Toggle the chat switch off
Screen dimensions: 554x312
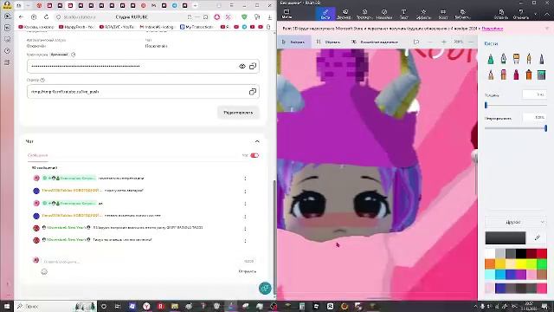pyautogui.click(x=254, y=155)
